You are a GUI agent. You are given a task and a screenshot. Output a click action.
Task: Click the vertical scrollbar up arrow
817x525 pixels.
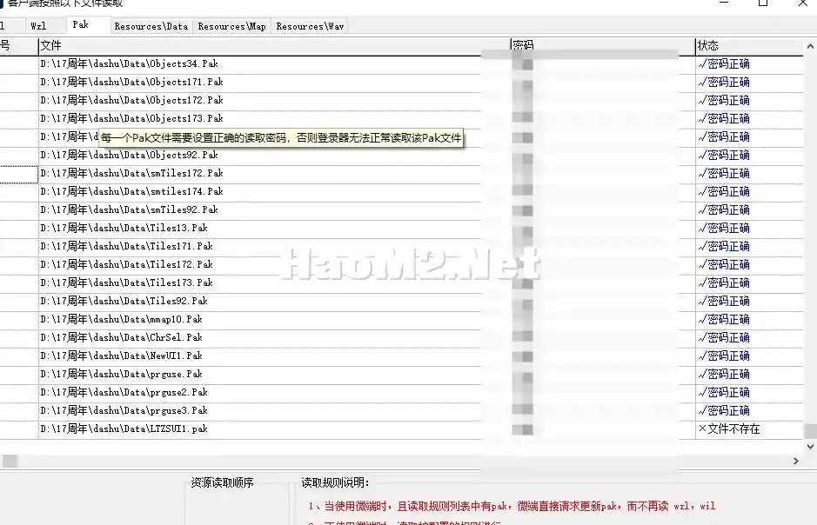click(810, 46)
